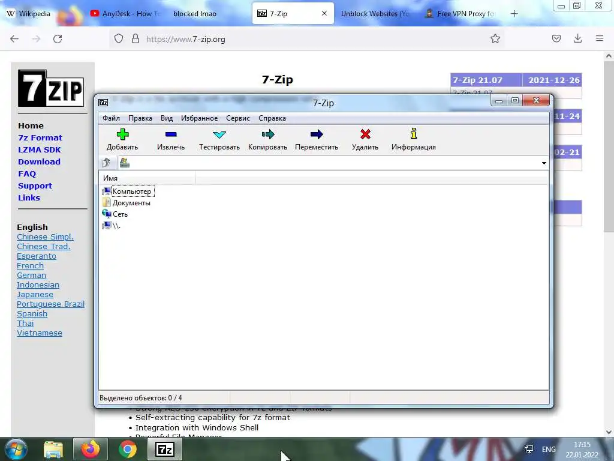Select the Сеть network item

(x=115, y=214)
